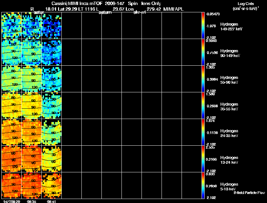This screenshot has height=203, width=267.
Task: Click the B-field Particle Flow text
Action: (x=249, y=193)
